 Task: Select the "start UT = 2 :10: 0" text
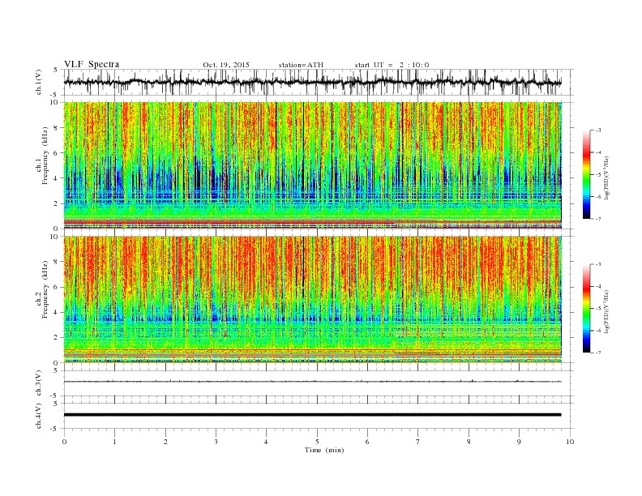392,65
